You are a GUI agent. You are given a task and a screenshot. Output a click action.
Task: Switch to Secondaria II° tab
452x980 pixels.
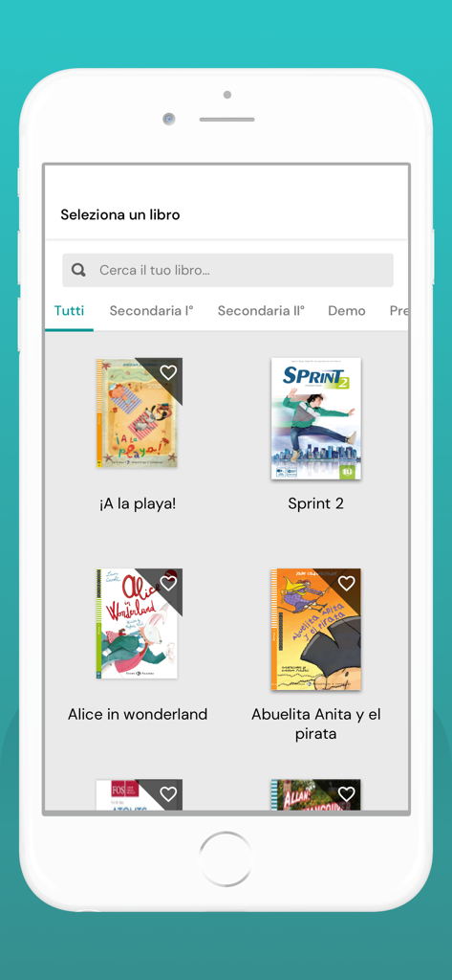point(261,311)
